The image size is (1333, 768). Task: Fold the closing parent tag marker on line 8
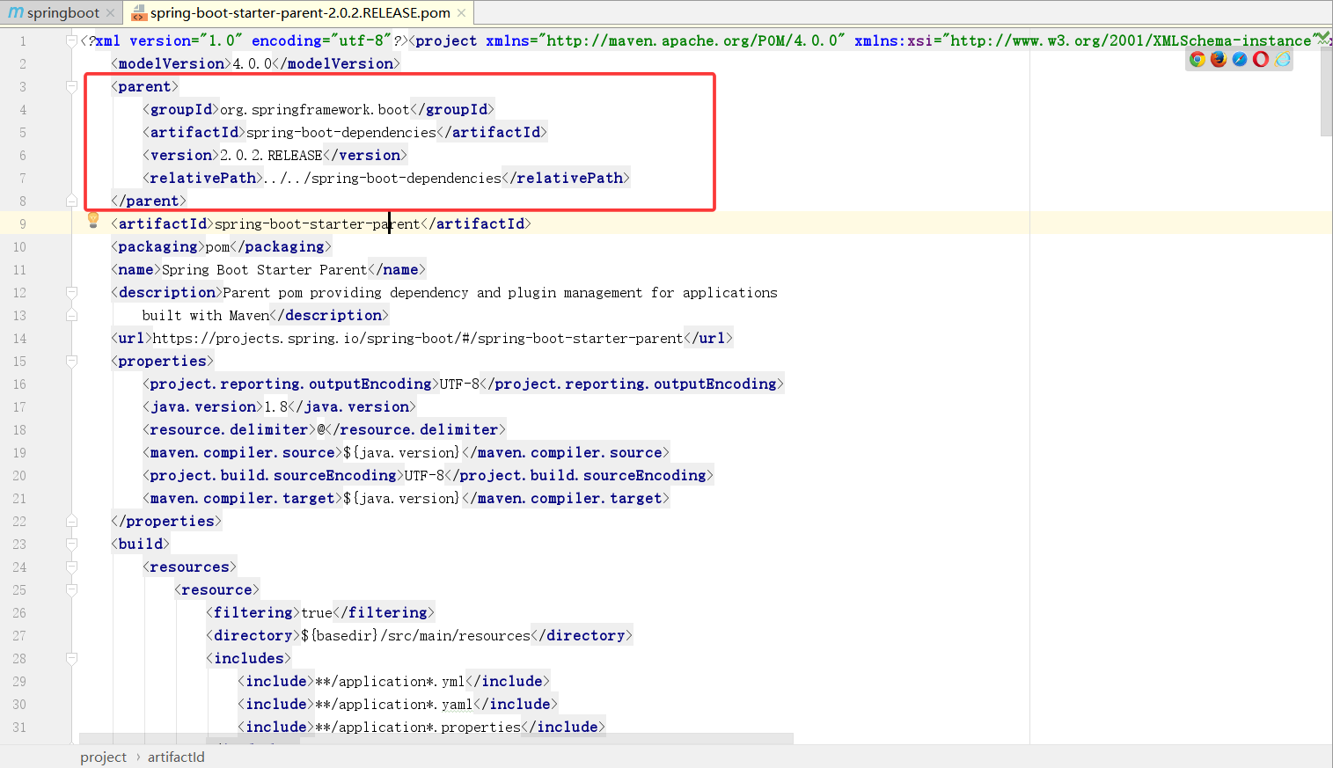(x=72, y=201)
